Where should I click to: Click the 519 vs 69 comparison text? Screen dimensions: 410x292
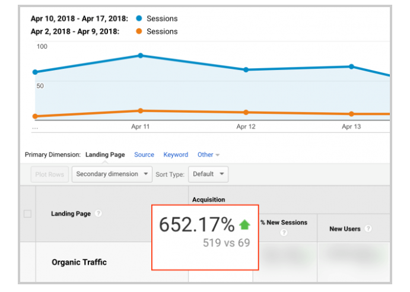(x=227, y=243)
